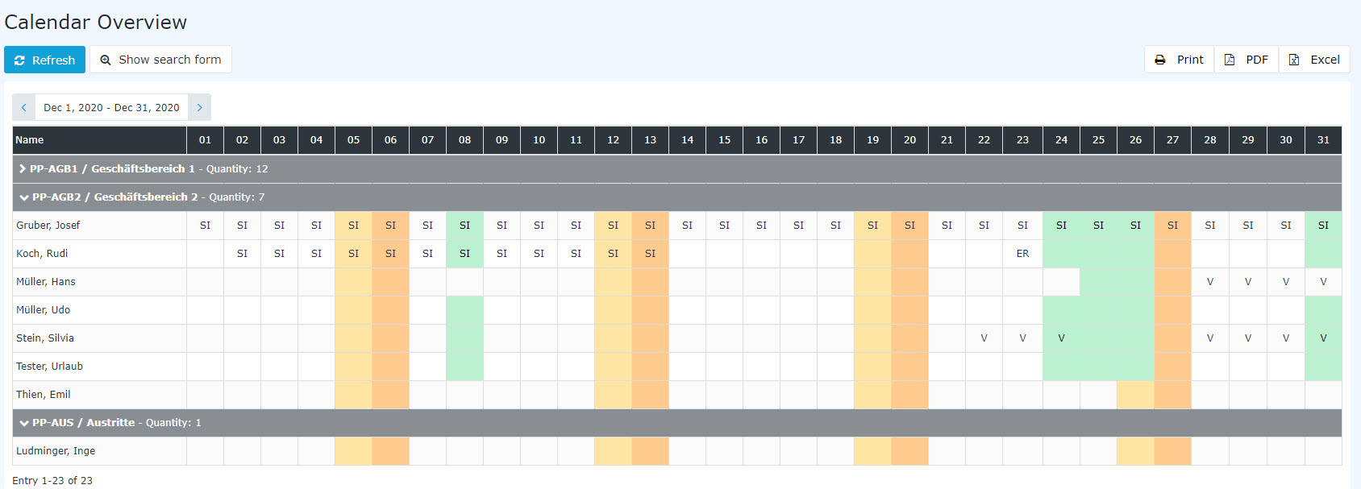This screenshot has width=1361, height=489.
Task: Click the Refresh button
Action: (x=44, y=60)
